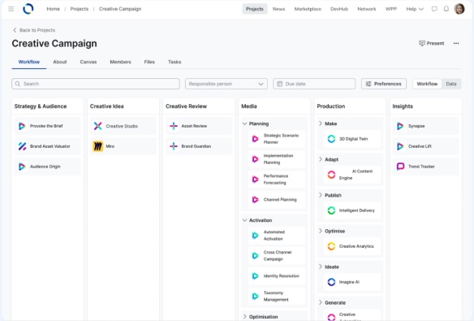This screenshot has height=321, width=474.
Task: Switch to the Tasks tab
Action: tap(175, 62)
